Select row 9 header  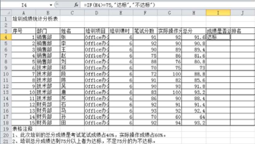coord(6,68)
